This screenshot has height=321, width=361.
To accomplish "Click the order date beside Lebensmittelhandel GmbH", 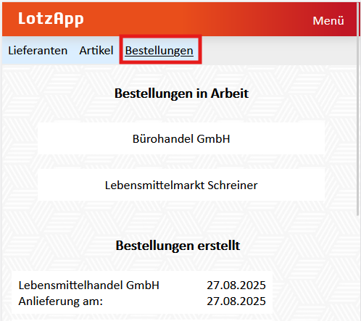I will pos(236,285).
